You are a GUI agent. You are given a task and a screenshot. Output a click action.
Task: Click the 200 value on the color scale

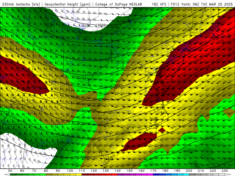point(189,171)
